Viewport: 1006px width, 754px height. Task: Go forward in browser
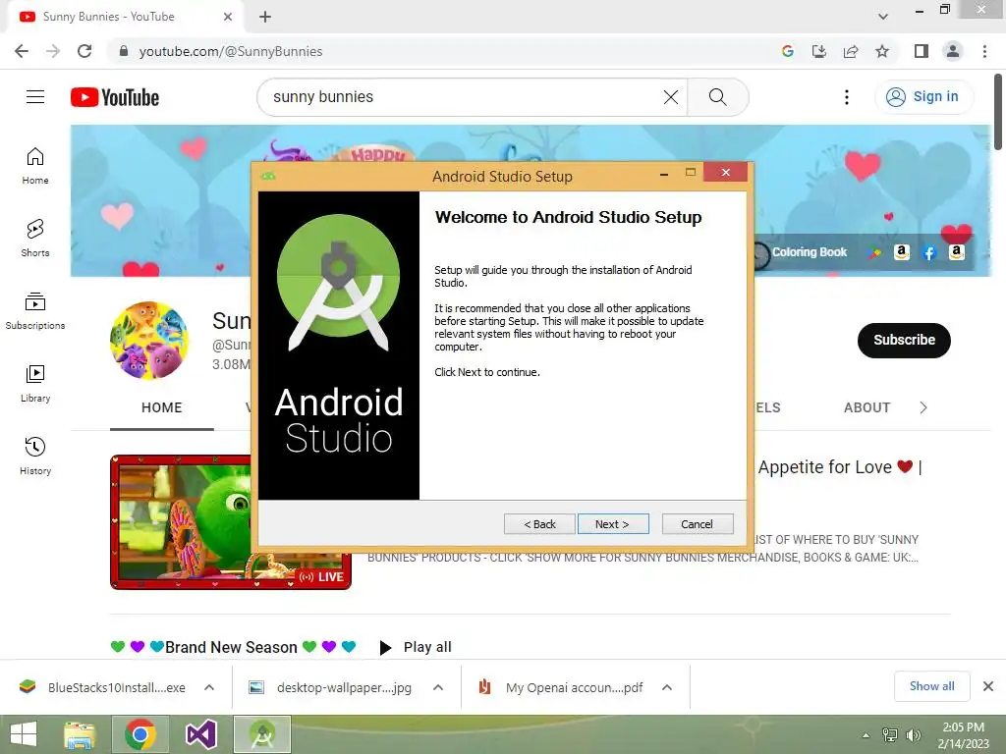tap(53, 51)
